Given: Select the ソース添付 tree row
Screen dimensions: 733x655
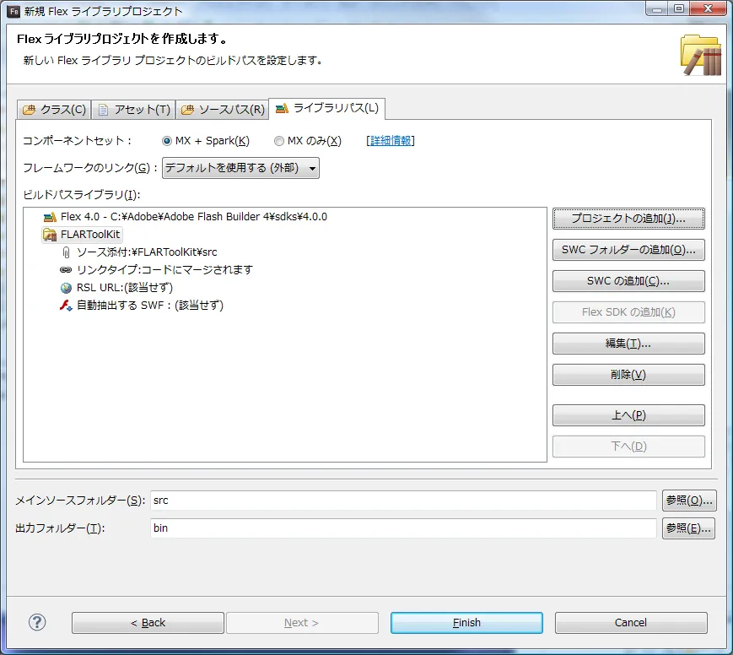Looking at the screenshot, I should 139,252.
